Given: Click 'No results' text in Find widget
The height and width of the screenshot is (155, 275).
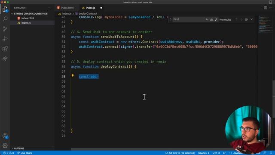Looking at the screenshot, I should pyautogui.click(x=225, y=19).
